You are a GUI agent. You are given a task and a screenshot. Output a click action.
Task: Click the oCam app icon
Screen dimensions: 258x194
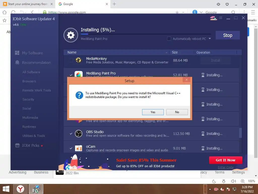coord(79,148)
